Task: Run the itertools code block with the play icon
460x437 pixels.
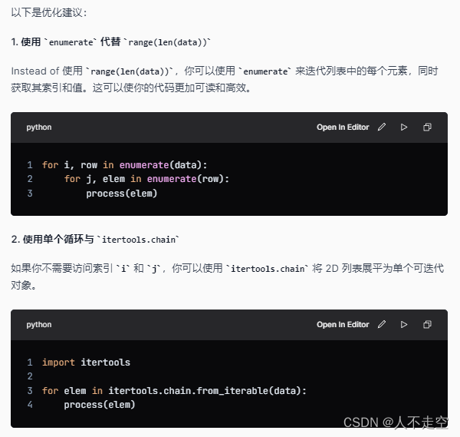Action: pos(404,324)
